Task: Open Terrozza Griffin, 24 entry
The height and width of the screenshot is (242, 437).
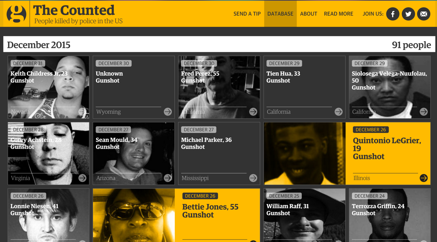Action: coord(390,215)
